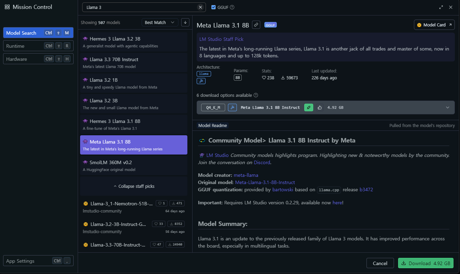
Task: Open the Meta-Llama-3.1-8B-Instruct link
Action: coord(265,182)
